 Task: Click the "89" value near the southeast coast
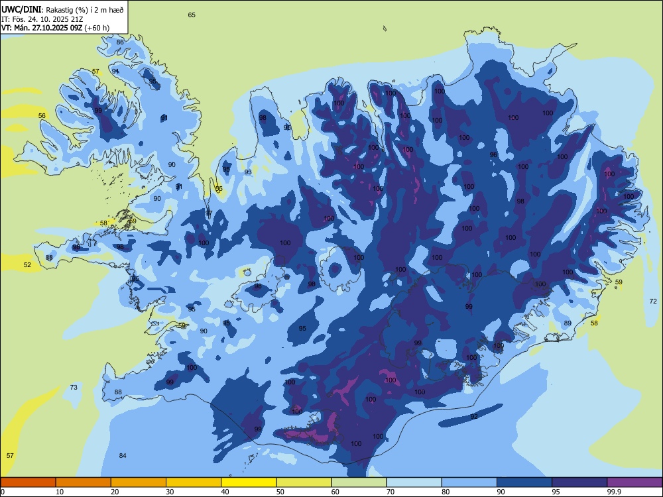click(568, 323)
